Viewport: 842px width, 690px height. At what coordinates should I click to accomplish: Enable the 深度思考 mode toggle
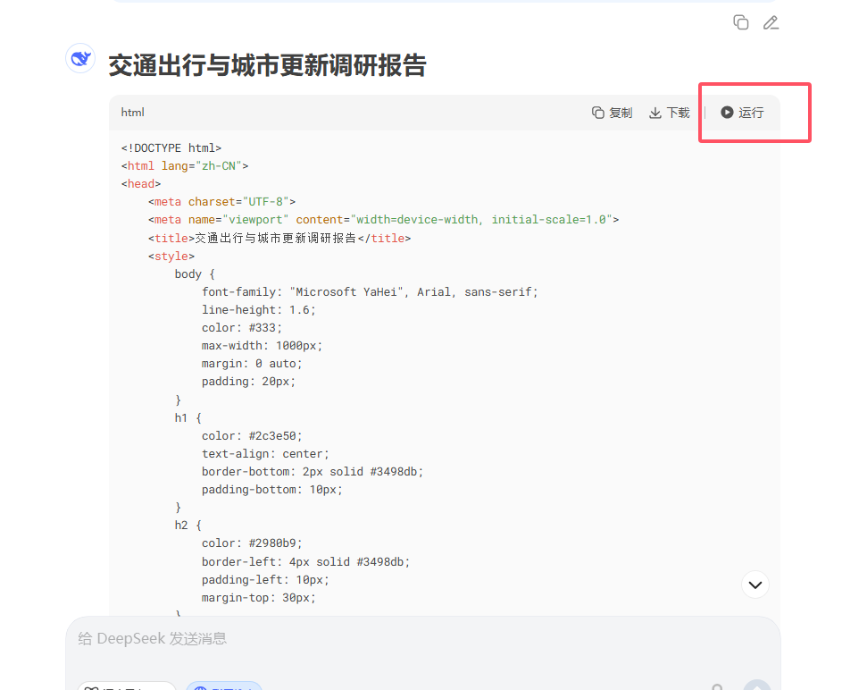(x=127, y=687)
